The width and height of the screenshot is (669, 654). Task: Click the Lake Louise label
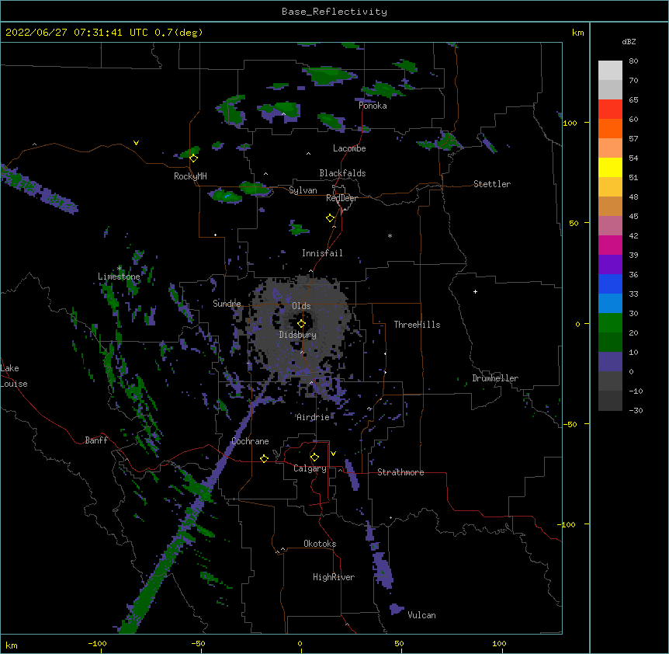coord(14,376)
